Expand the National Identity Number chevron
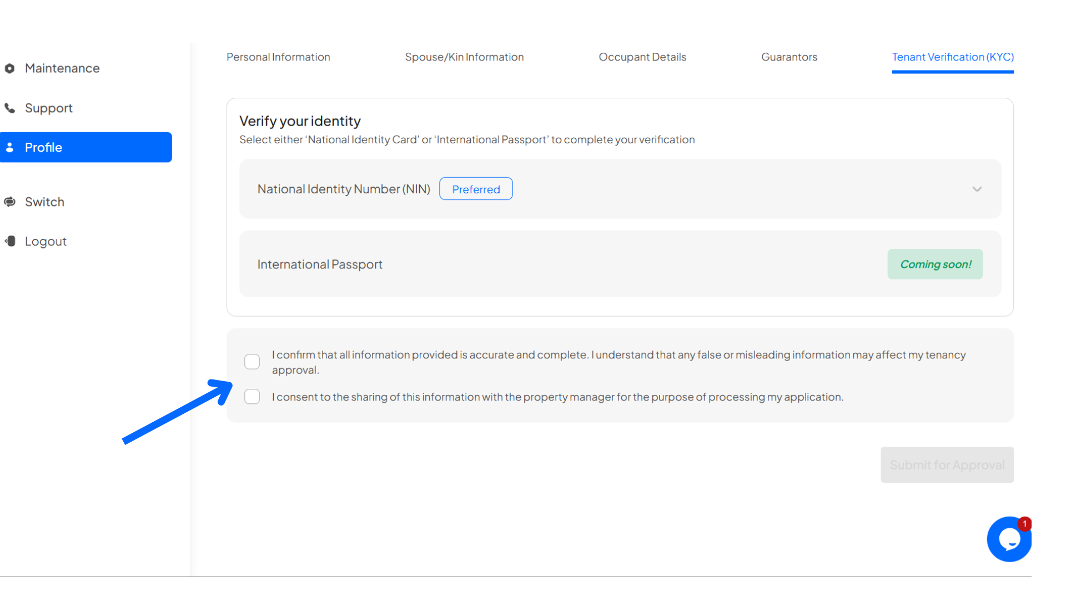Viewport: 1066px width, 600px height. coord(977,189)
